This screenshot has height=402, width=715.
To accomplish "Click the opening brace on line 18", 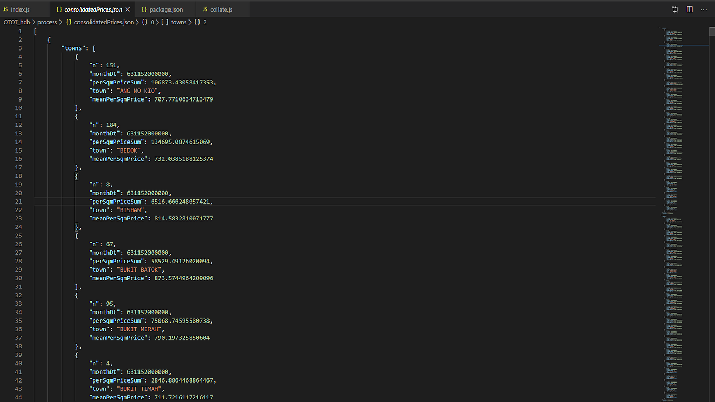I will [x=77, y=176].
